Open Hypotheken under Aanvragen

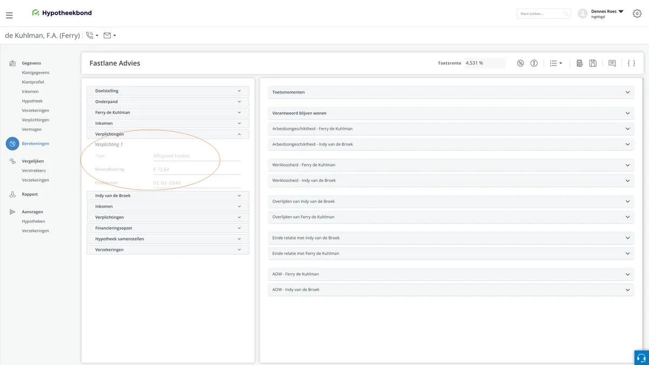[34, 222]
